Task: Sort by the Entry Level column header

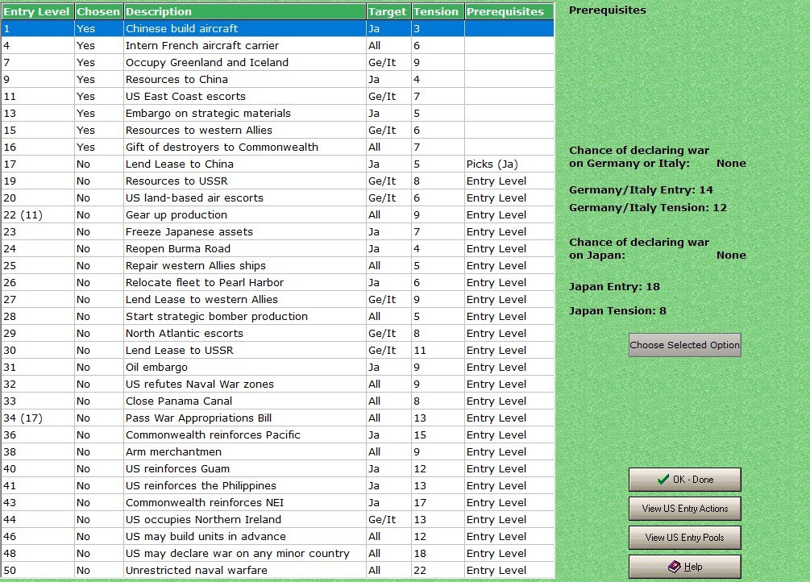Action: point(38,11)
